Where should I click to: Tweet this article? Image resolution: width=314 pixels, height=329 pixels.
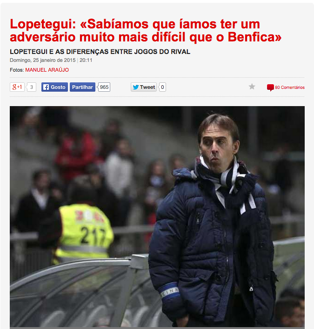[144, 87]
